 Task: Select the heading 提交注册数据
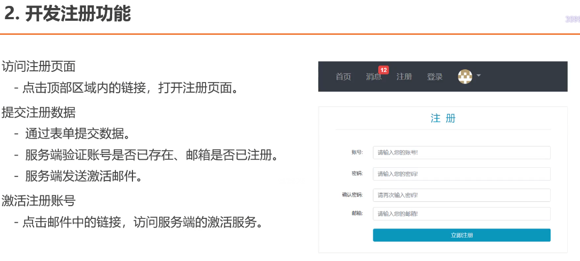click(39, 112)
